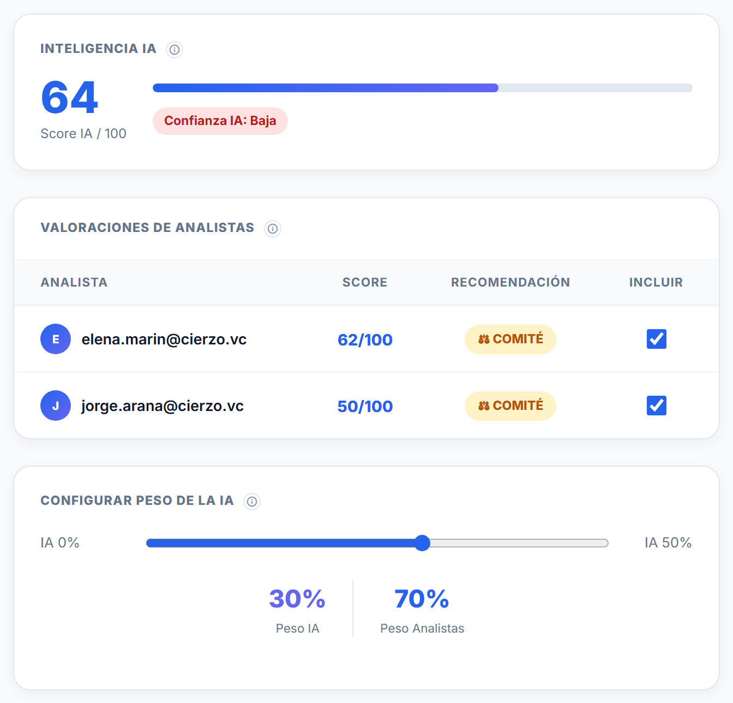733x703 pixels.
Task: Uncheck Incluir for elena.marin@cierzo.vc
Action: [657, 339]
